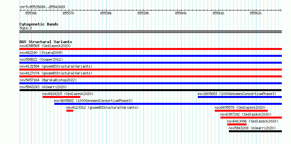This screenshot has height=144, width=291.
Task: Open the nsv5457164 (ByrskaBishop2022) label
Action: point(48,80)
